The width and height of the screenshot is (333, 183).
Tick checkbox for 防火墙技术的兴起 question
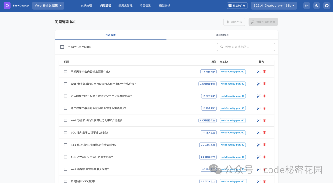tap(66, 96)
